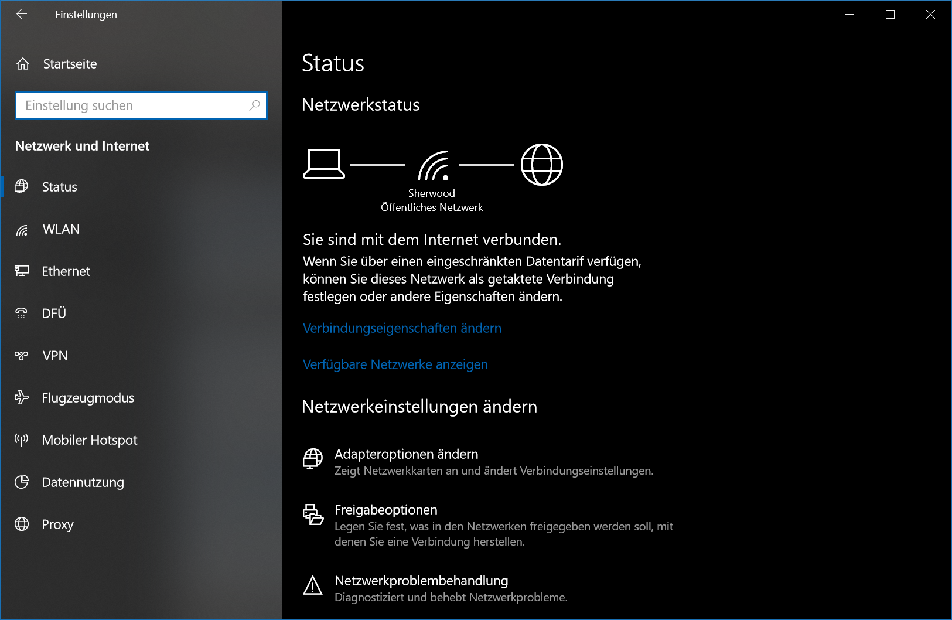Click the Status globe icon in sidebar

click(22, 187)
